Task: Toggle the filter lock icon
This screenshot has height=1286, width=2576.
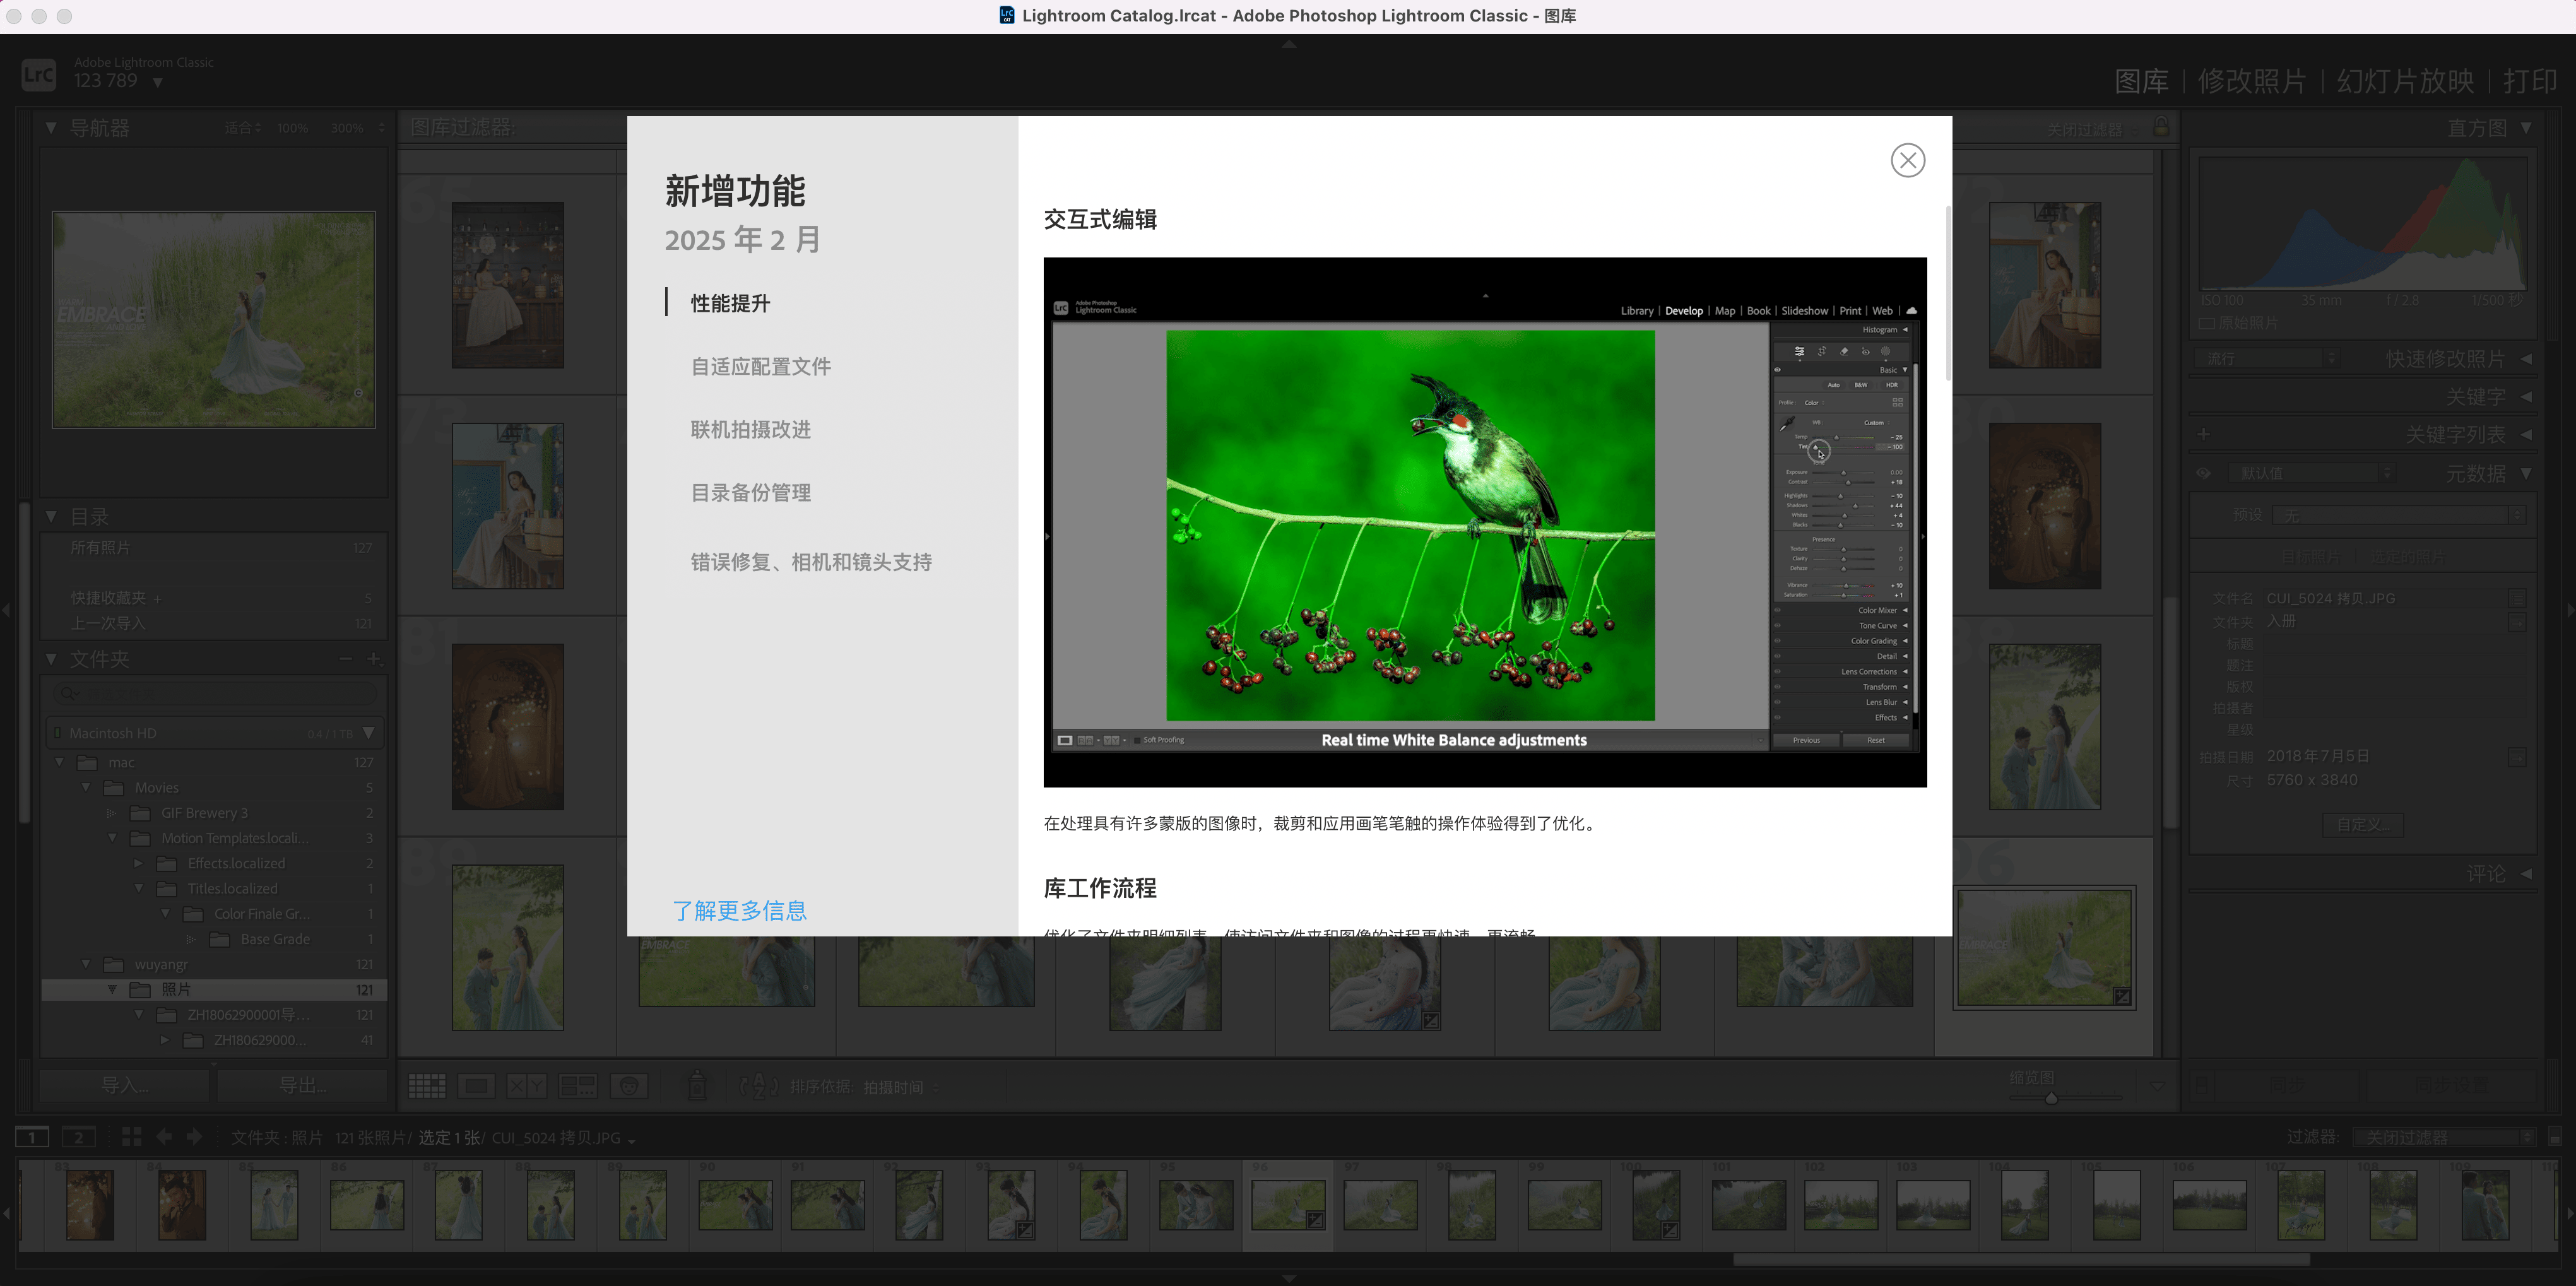Action: (2161, 128)
